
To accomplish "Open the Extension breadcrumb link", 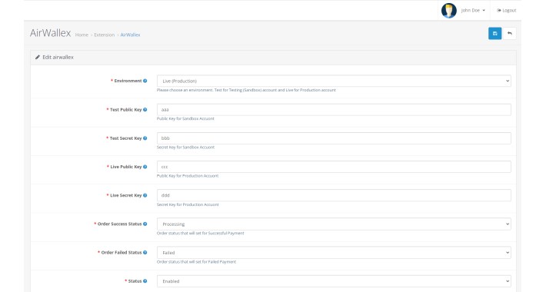I will (x=104, y=35).
